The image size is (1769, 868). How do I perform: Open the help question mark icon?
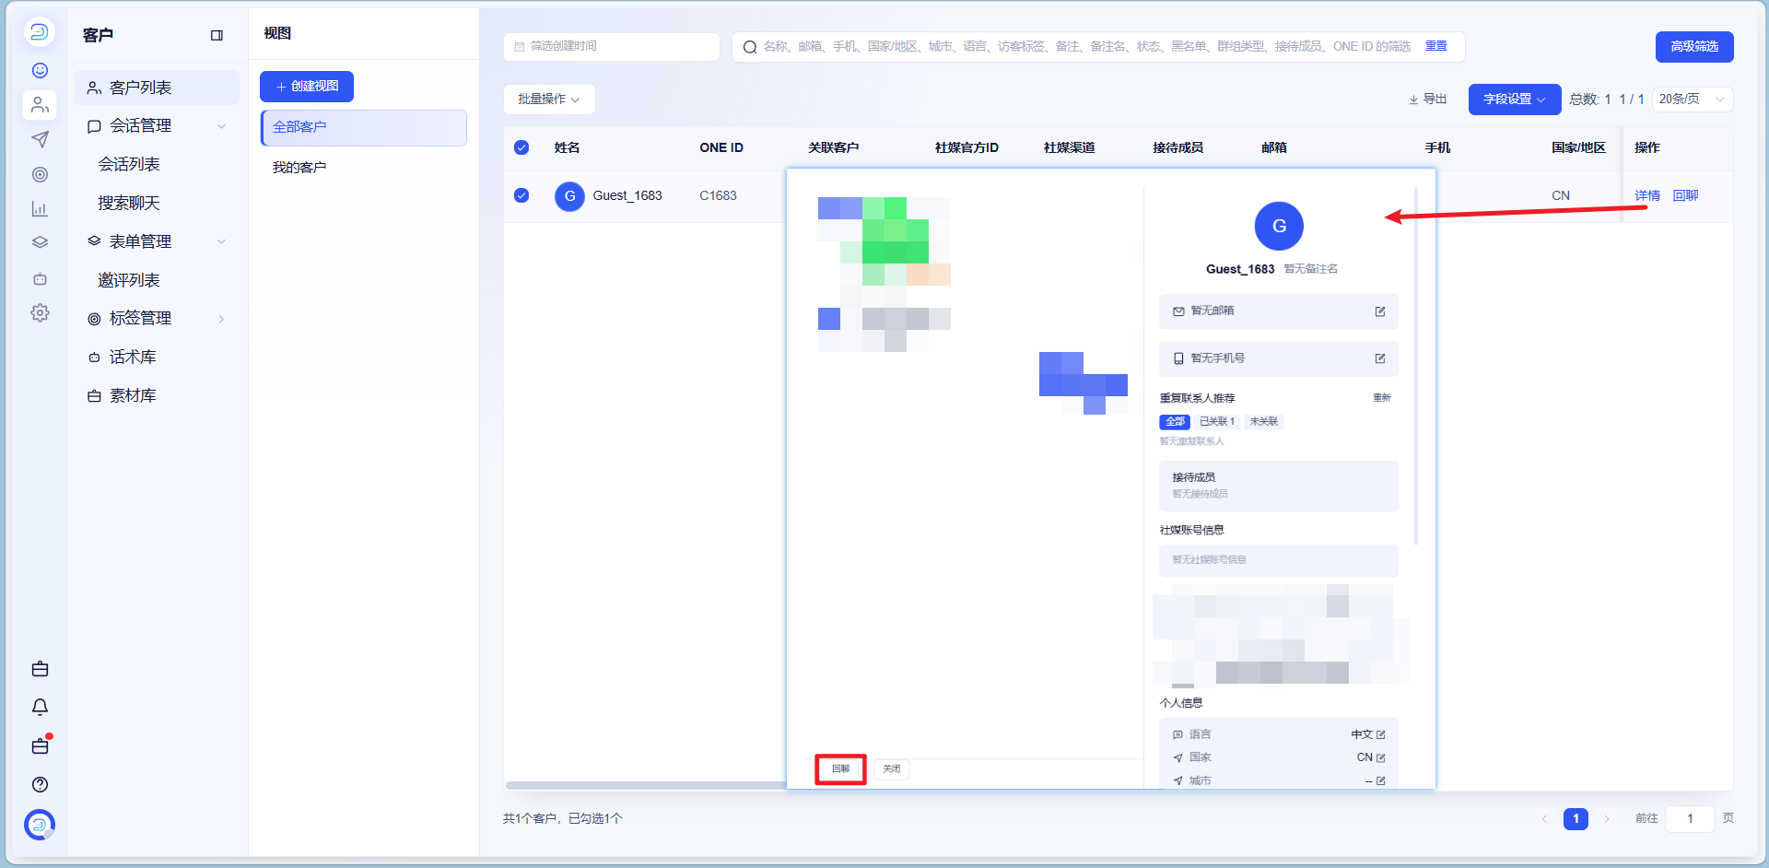pyautogui.click(x=40, y=784)
